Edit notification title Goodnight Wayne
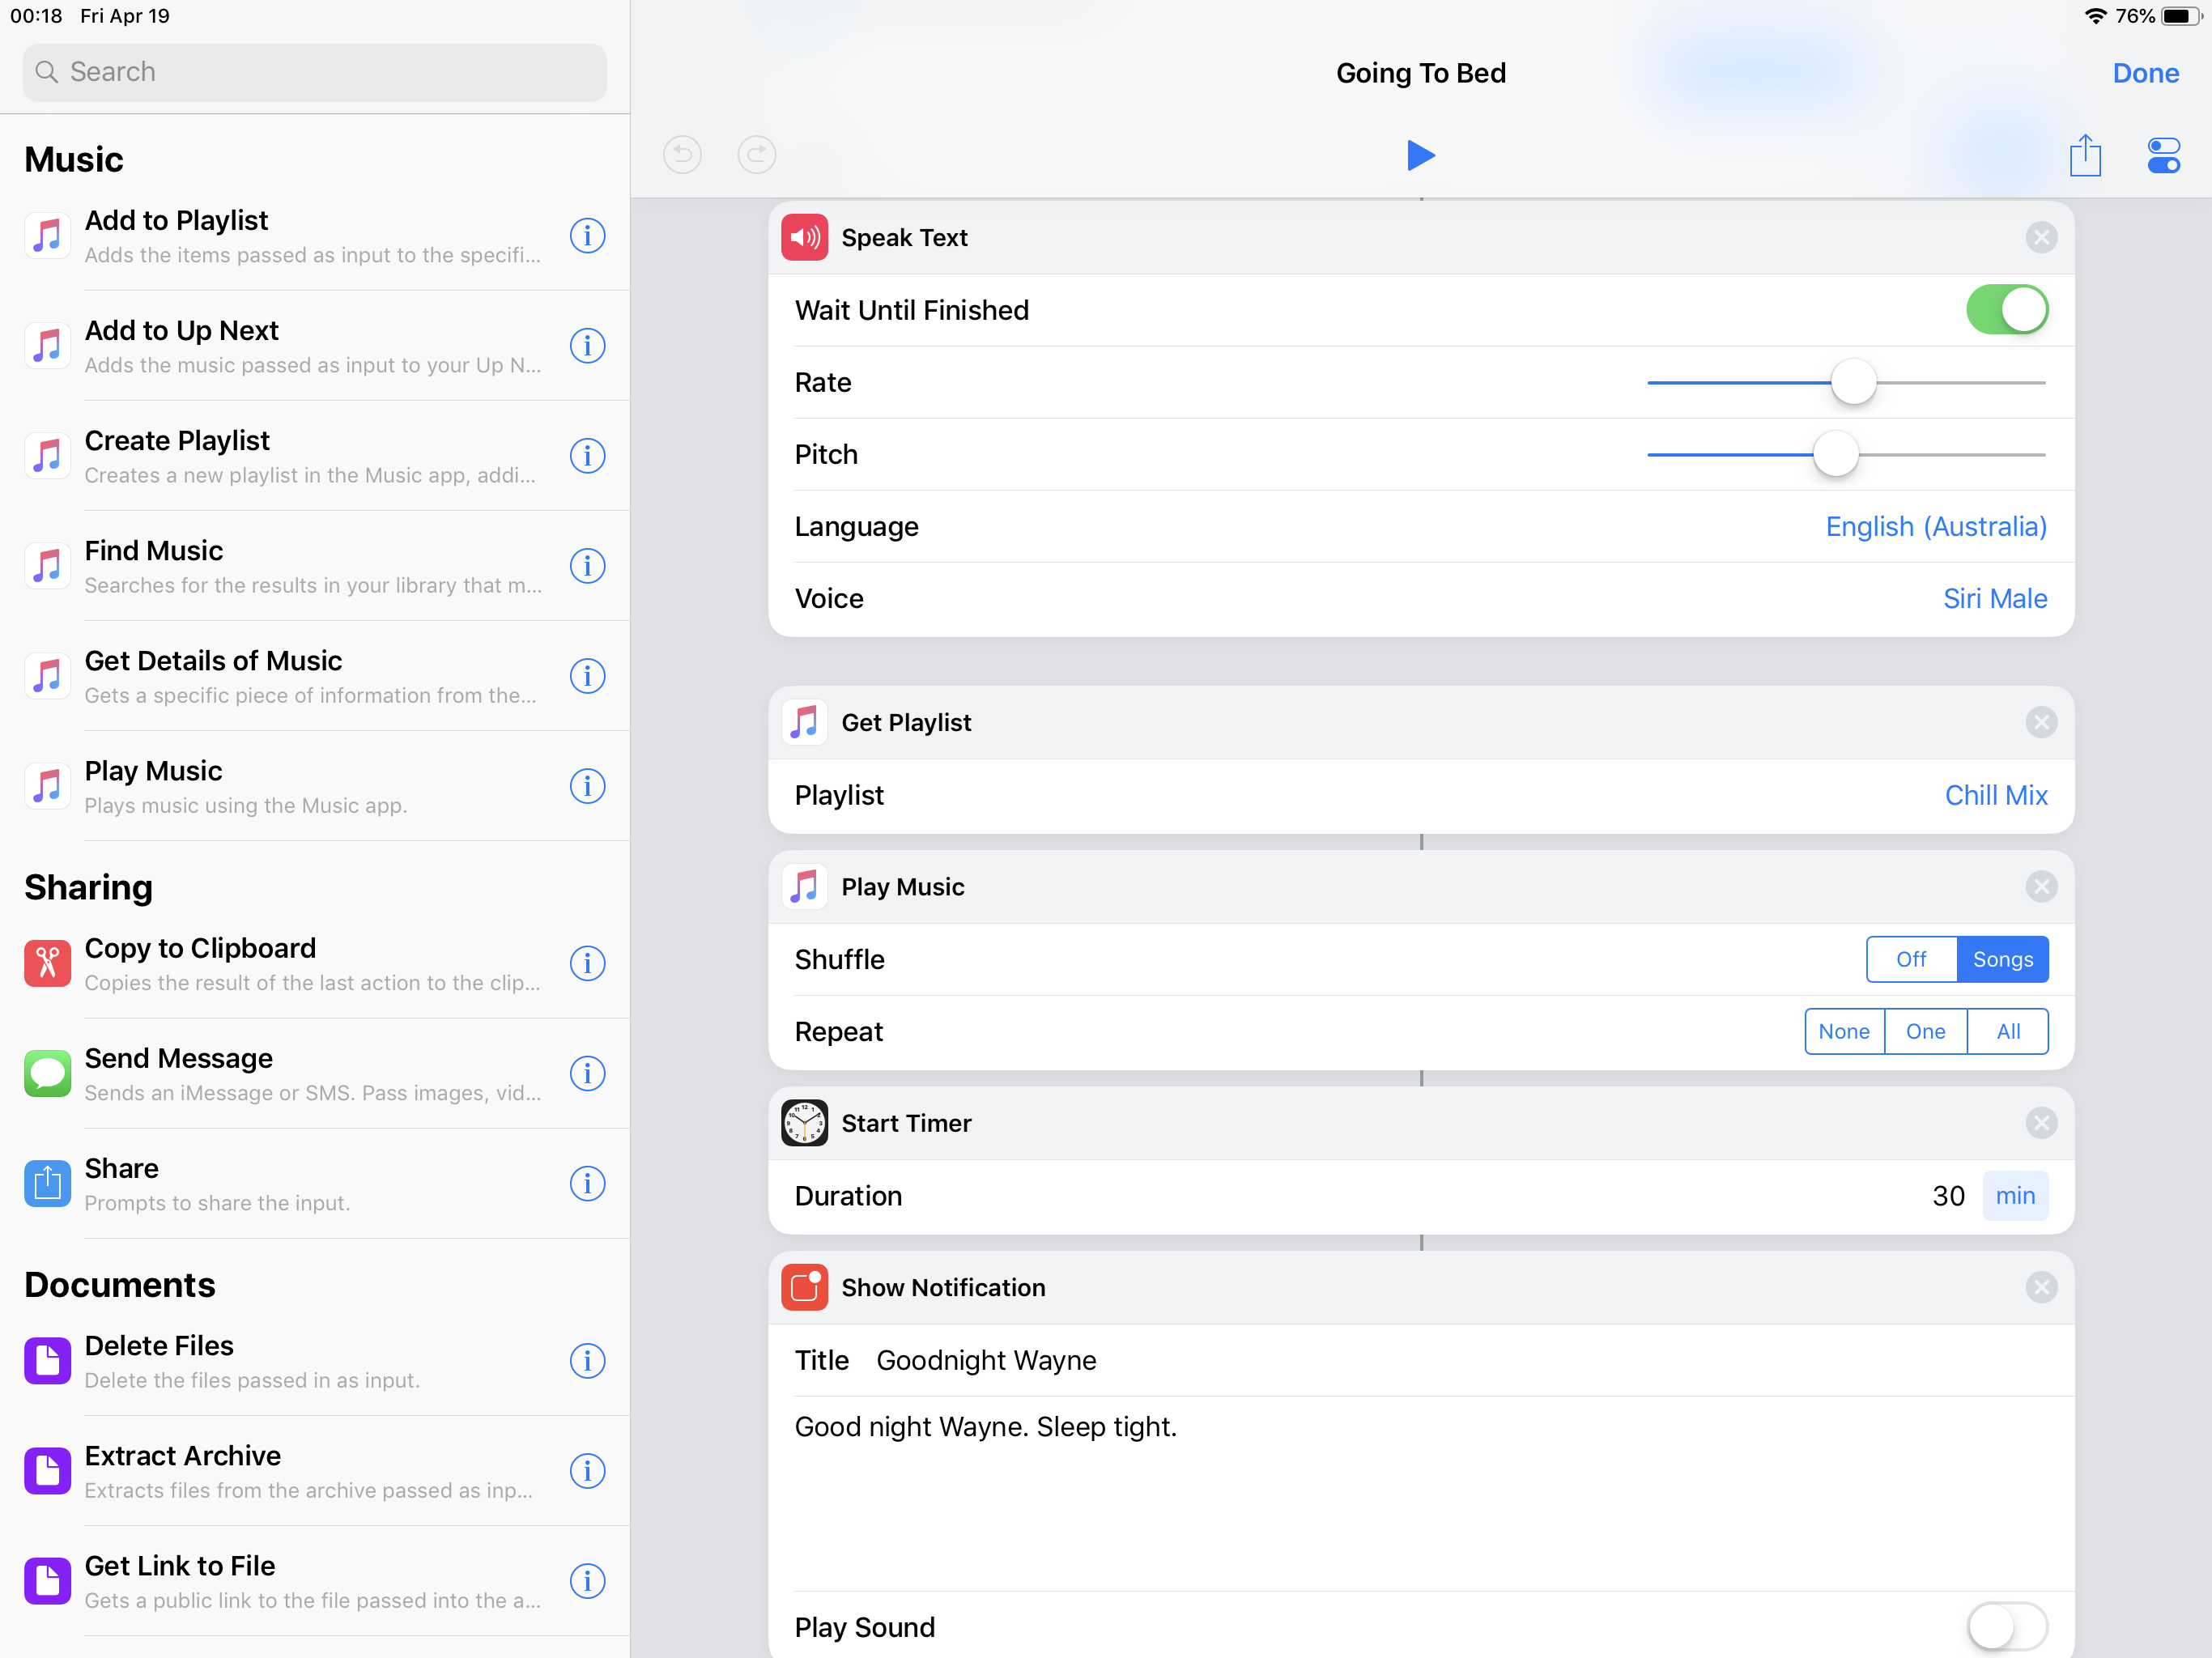 point(986,1361)
